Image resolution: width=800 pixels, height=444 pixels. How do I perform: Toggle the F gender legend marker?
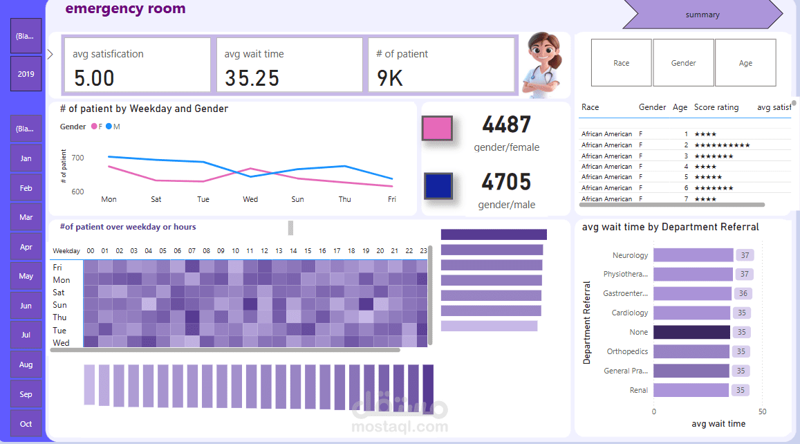(95, 127)
